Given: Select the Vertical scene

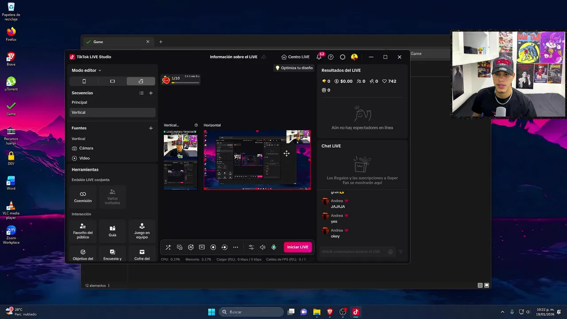Looking at the screenshot, I should [113, 113].
